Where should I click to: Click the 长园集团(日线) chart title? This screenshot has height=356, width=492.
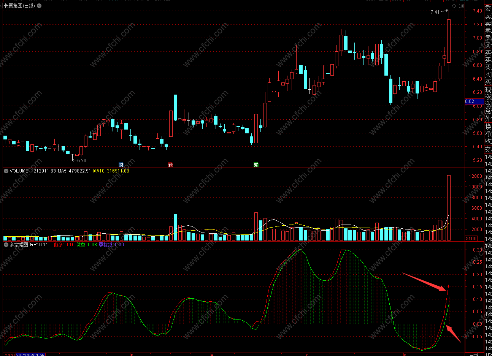tap(19, 6)
